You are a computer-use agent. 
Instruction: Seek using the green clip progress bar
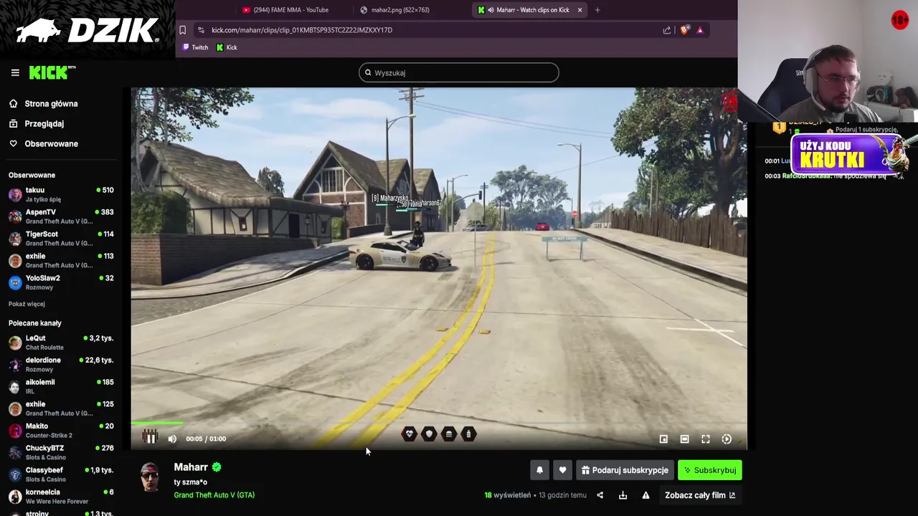[x=439, y=424]
